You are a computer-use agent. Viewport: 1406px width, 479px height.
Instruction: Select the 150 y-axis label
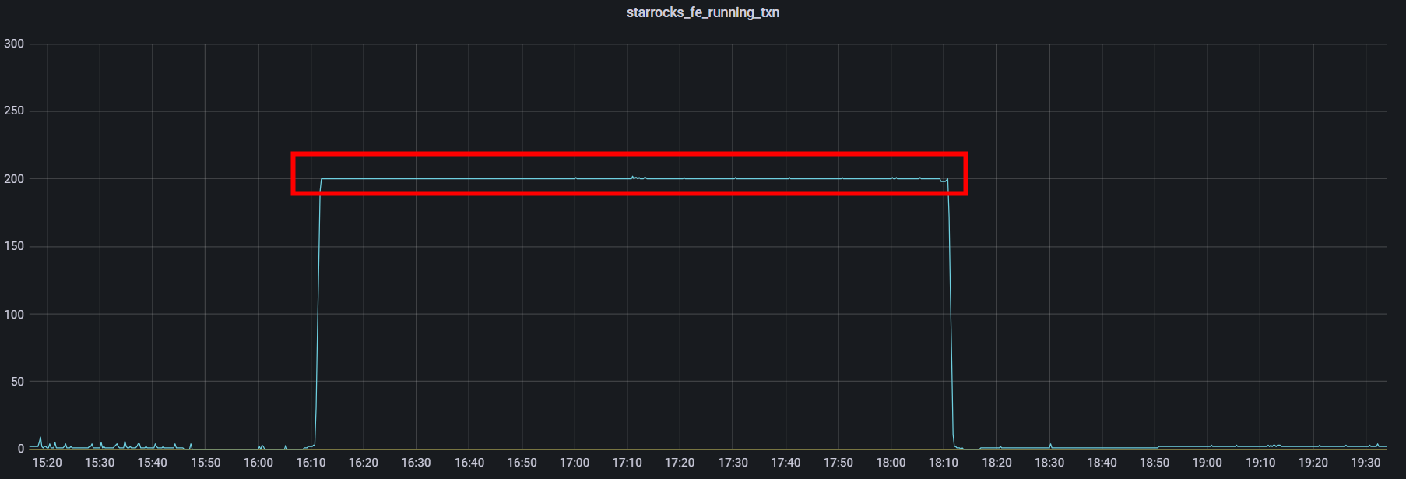[14, 246]
